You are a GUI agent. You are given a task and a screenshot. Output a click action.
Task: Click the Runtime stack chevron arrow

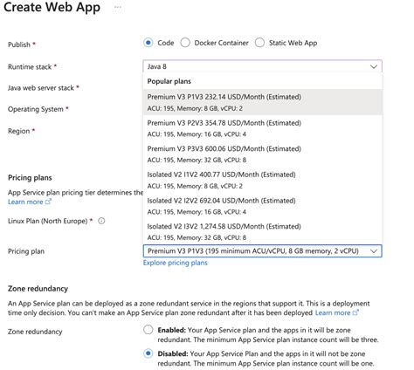(x=374, y=66)
